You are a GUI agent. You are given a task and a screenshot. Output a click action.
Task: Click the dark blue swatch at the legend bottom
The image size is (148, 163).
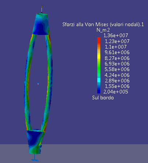[99, 92]
